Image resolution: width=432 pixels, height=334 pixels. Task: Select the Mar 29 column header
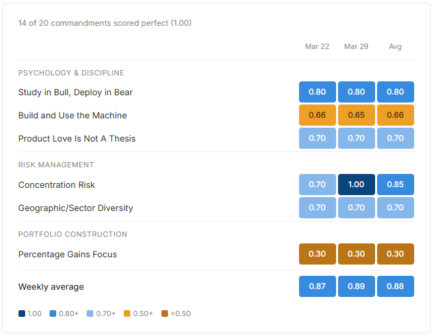click(x=356, y=46)
